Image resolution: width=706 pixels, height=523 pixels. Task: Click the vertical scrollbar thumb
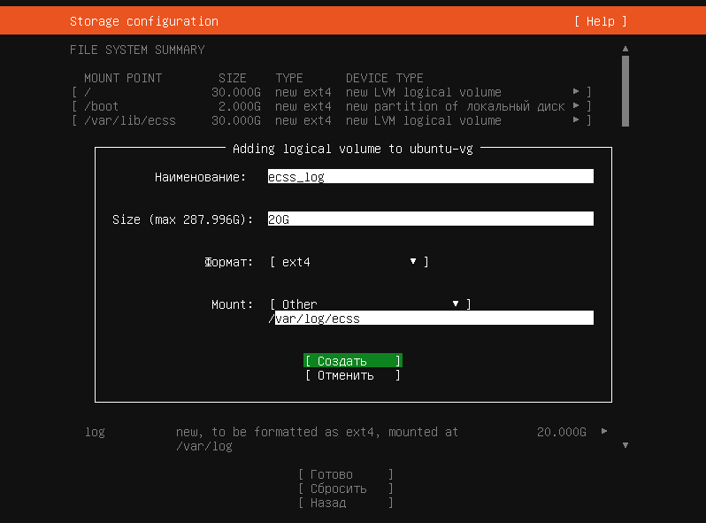(x=625, y=91)
